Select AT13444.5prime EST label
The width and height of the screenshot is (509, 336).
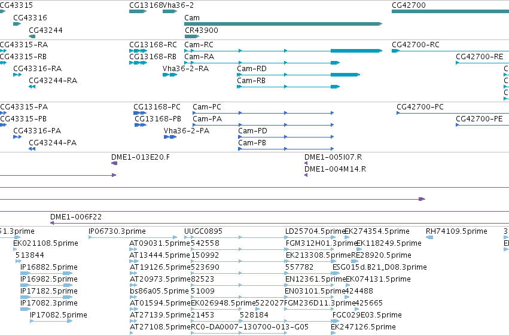click(x=160, y=255)
